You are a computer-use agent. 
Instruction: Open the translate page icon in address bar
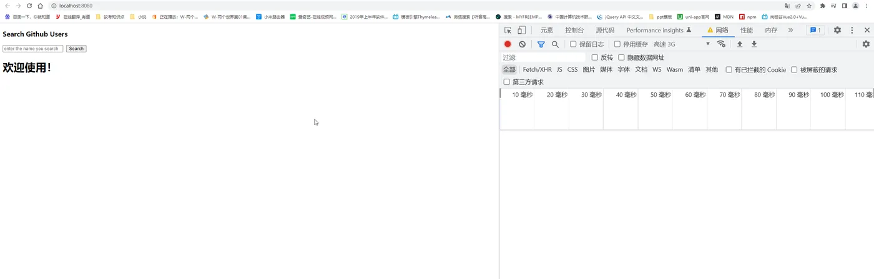click(787, 6)
